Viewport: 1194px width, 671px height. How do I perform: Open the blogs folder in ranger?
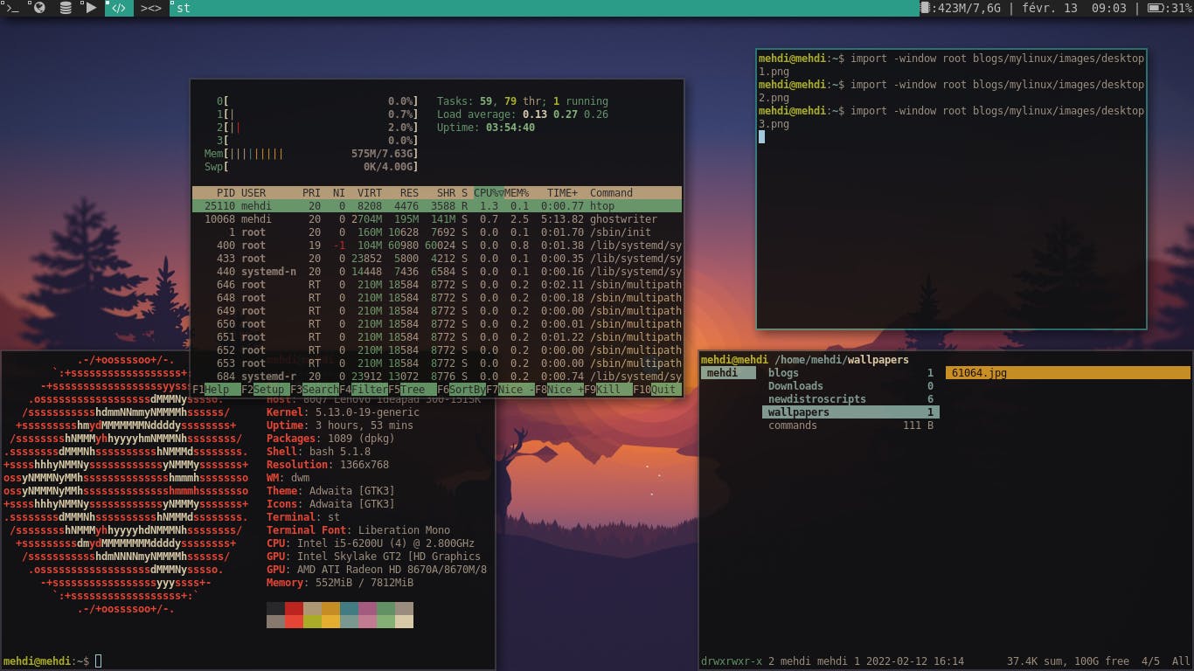point(850,373)
